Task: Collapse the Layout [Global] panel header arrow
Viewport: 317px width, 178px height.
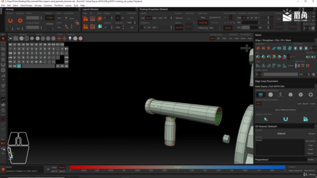Action: (x=137, y=9)
